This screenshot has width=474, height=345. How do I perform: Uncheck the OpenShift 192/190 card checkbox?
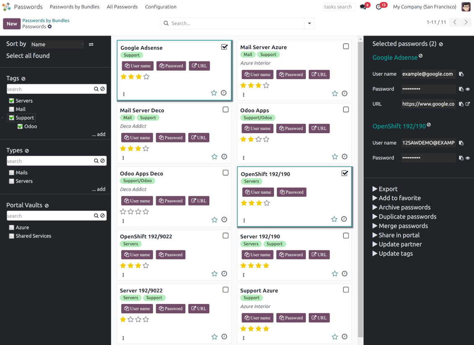click(x=345, y=173)
